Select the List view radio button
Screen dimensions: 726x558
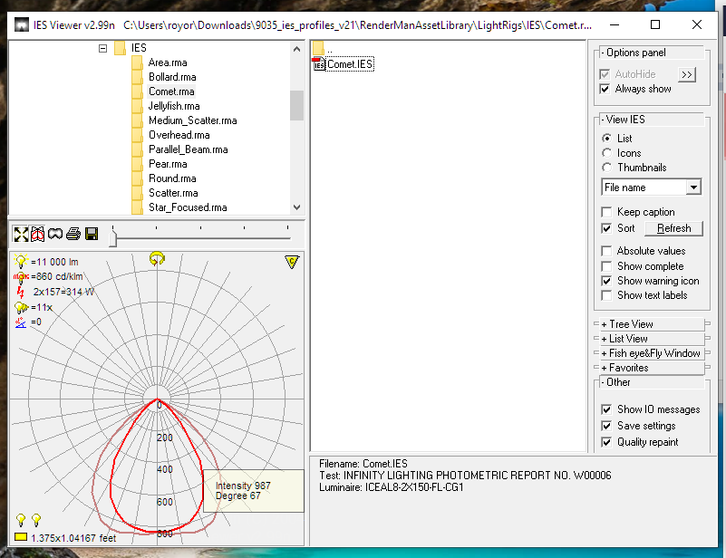(606, 139)
